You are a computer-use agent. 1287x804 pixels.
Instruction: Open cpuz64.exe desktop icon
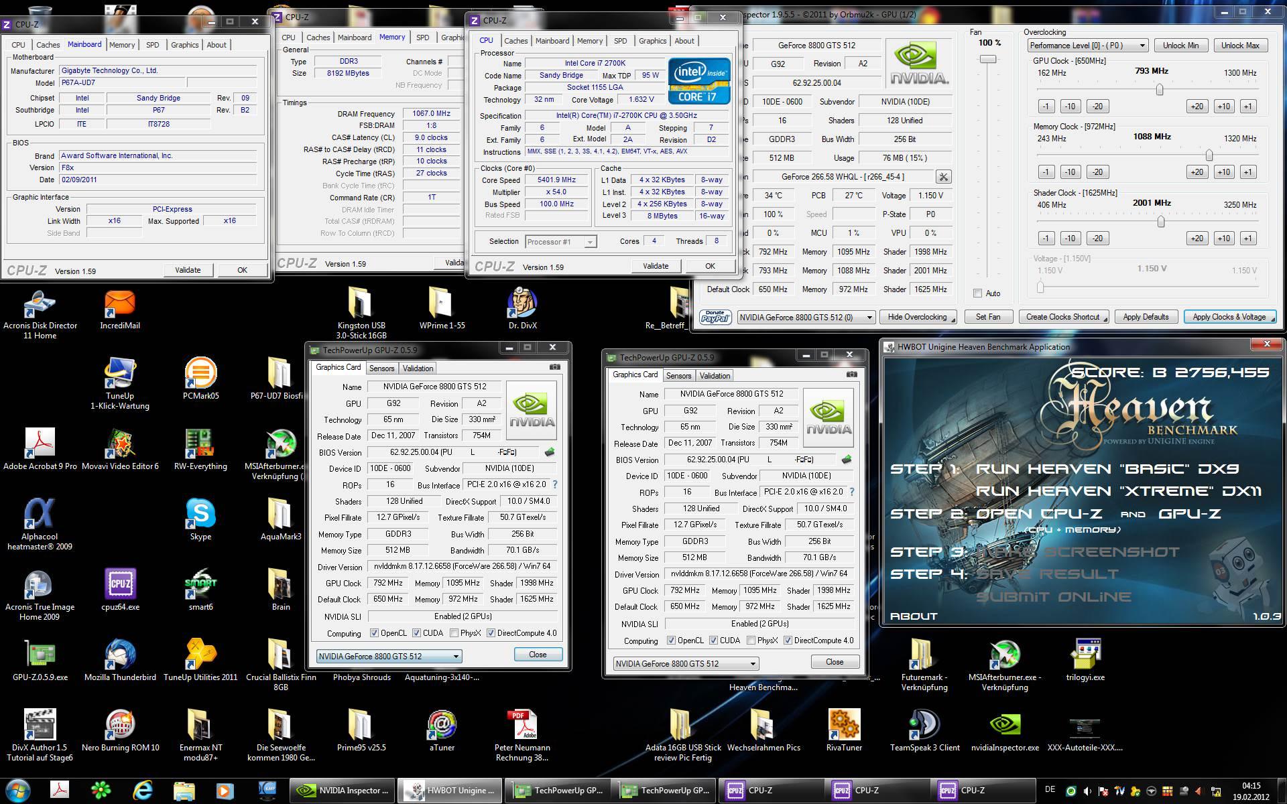(x=120, y=590)
